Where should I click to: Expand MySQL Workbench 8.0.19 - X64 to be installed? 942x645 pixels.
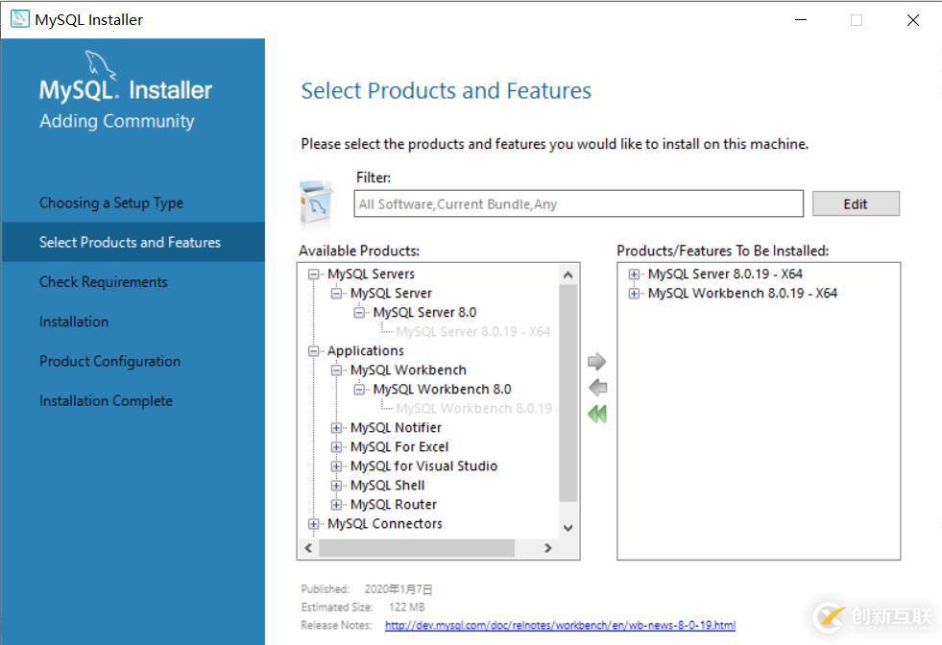633,293
